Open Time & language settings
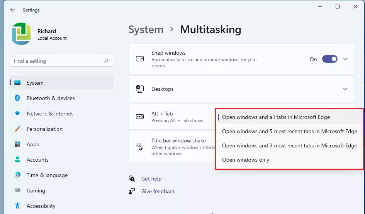Viewport: 365px width, 214px height. pos(47,175)
